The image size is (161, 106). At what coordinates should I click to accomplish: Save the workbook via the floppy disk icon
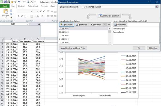click(x=5, y=2)
